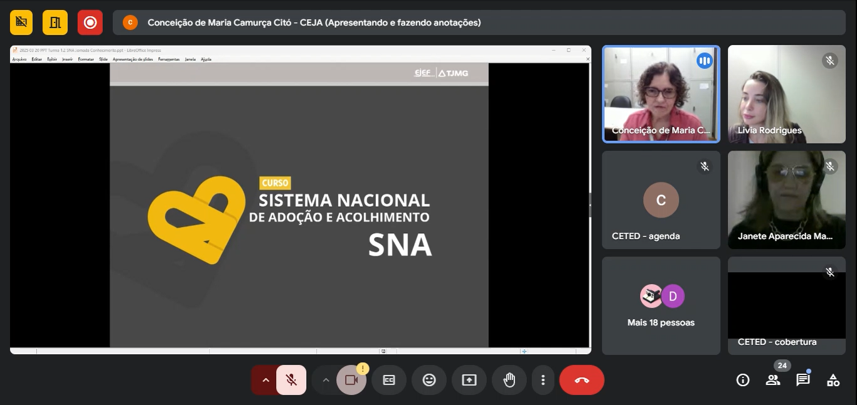Click the EJEF TJMG logo on the slide

pos(441,73)
